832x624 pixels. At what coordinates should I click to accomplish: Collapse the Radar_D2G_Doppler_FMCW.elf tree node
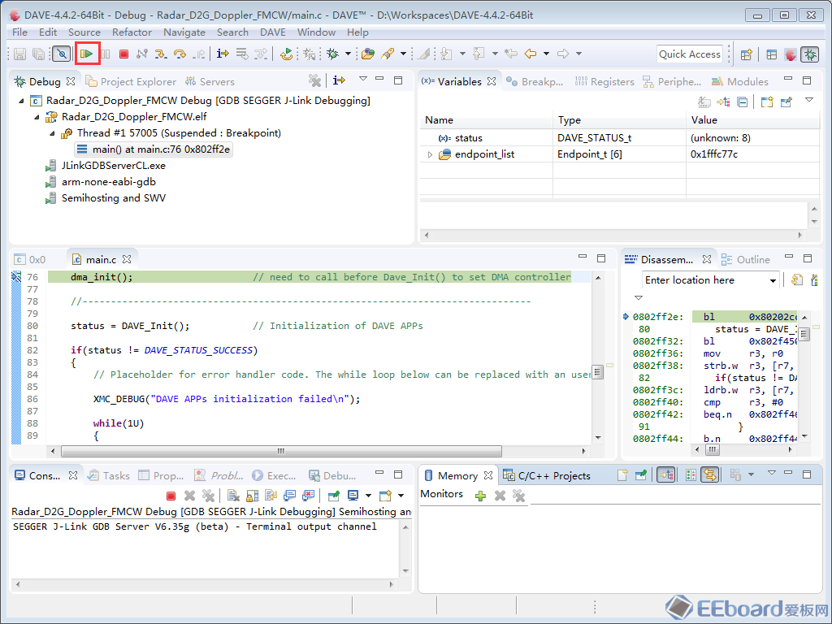[x=38, y=117]
